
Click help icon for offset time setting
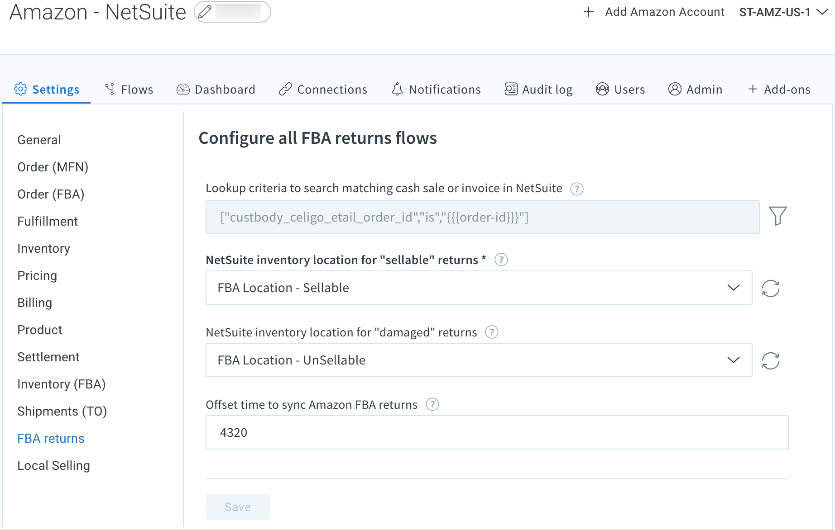[432, 404]
